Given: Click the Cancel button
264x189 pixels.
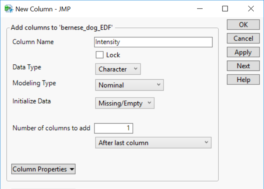Looking at the screenshot, I should (243, 39).
